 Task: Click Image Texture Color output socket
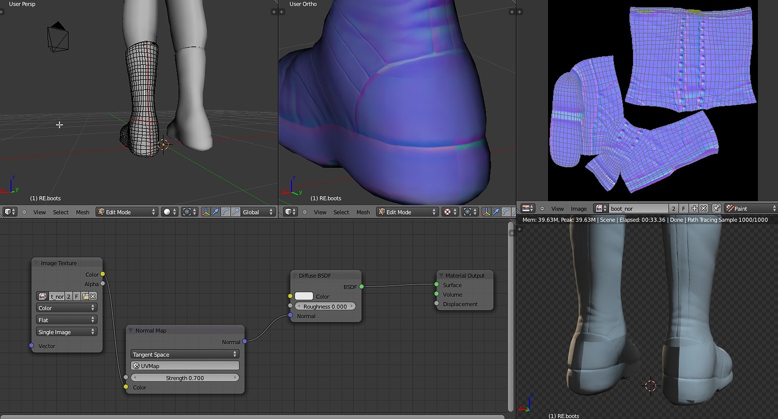[103, 274]
